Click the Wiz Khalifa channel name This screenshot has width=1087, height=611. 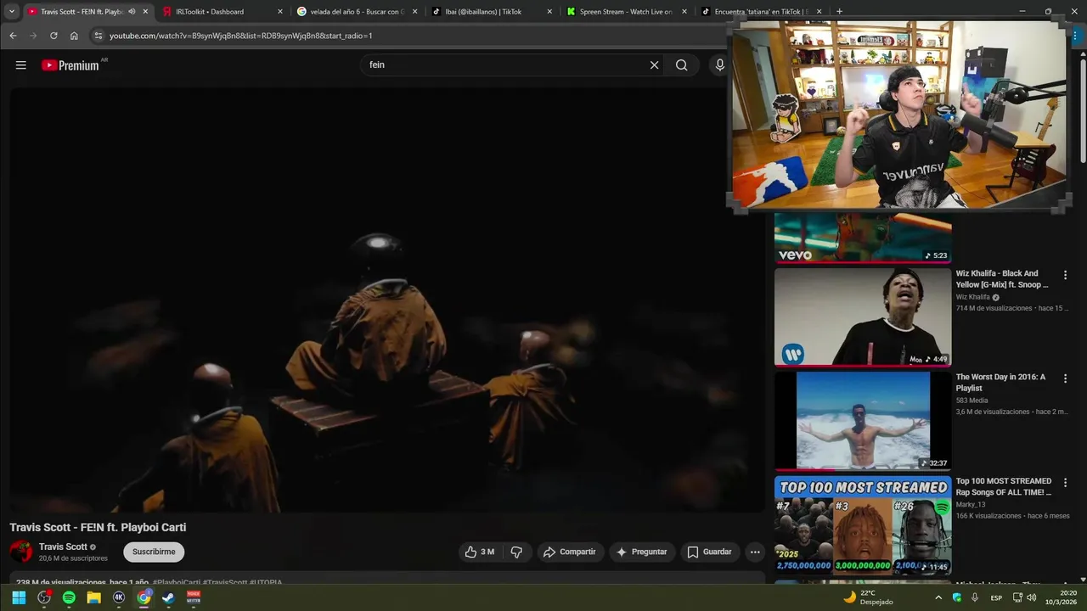click(973, 297)
